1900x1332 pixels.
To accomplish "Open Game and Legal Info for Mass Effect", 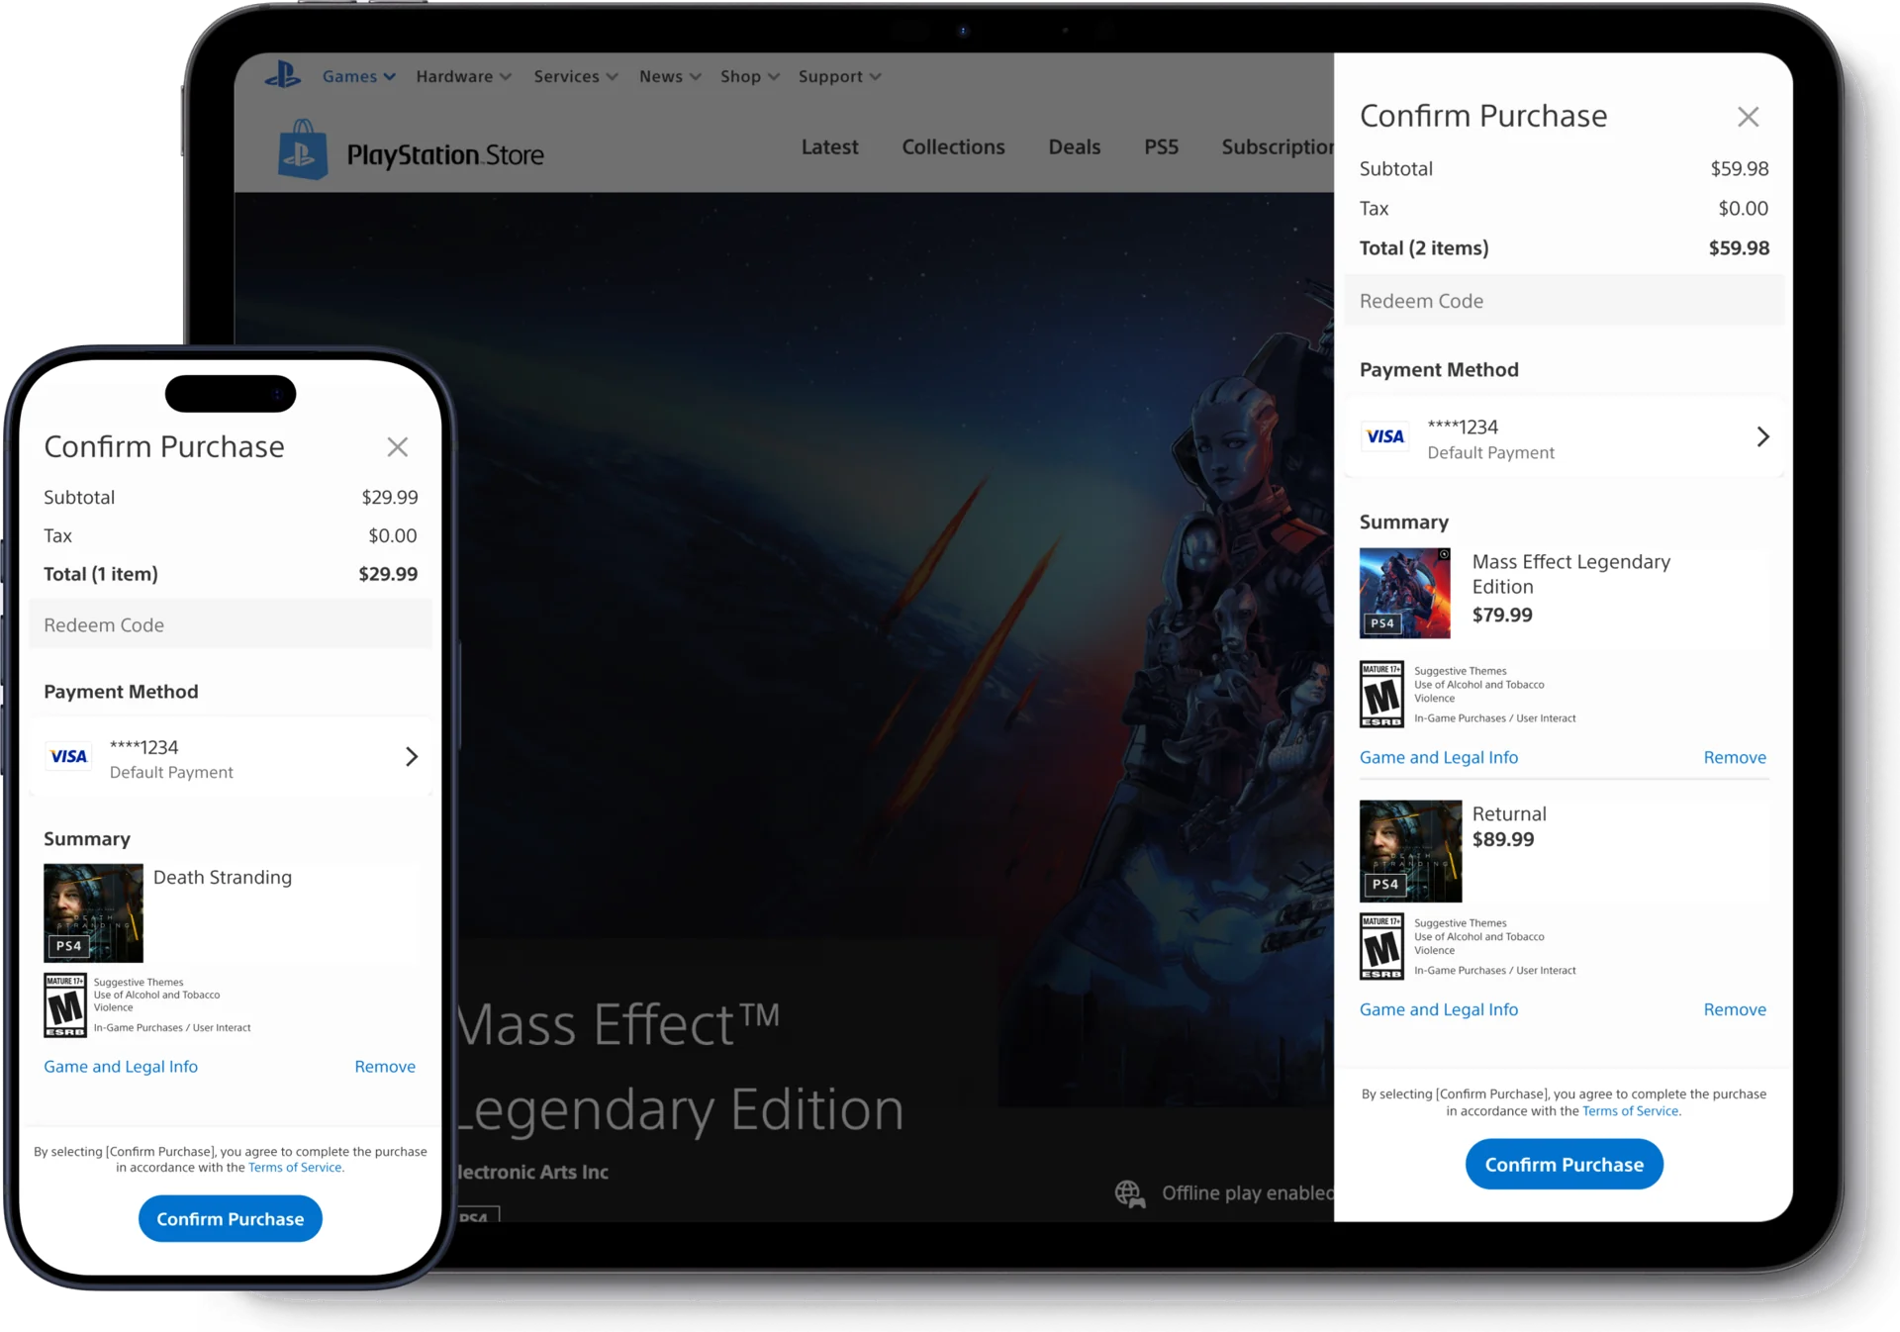I will (x=1438, y=758).
